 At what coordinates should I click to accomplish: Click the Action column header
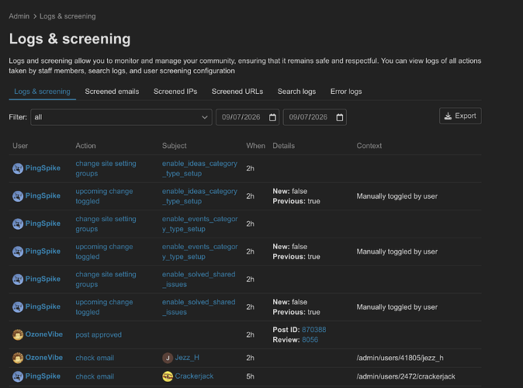pos(85,146)
